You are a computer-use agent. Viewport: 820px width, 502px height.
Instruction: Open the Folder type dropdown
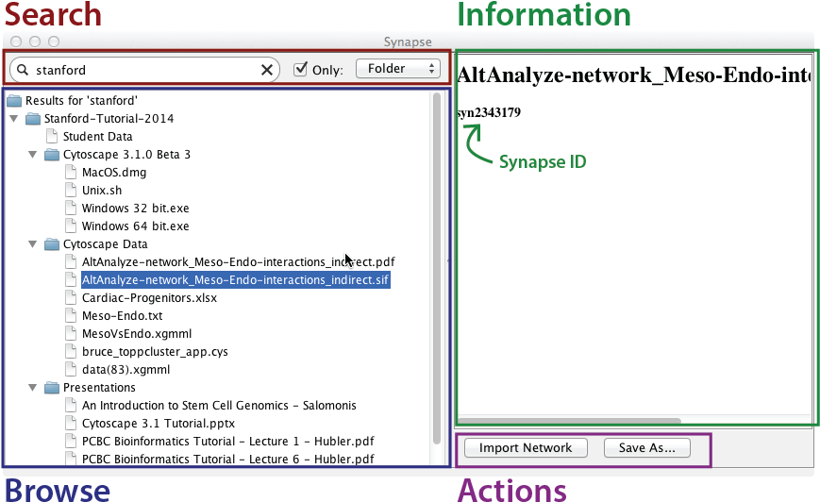pyautogui.click(x=398, y=69)
